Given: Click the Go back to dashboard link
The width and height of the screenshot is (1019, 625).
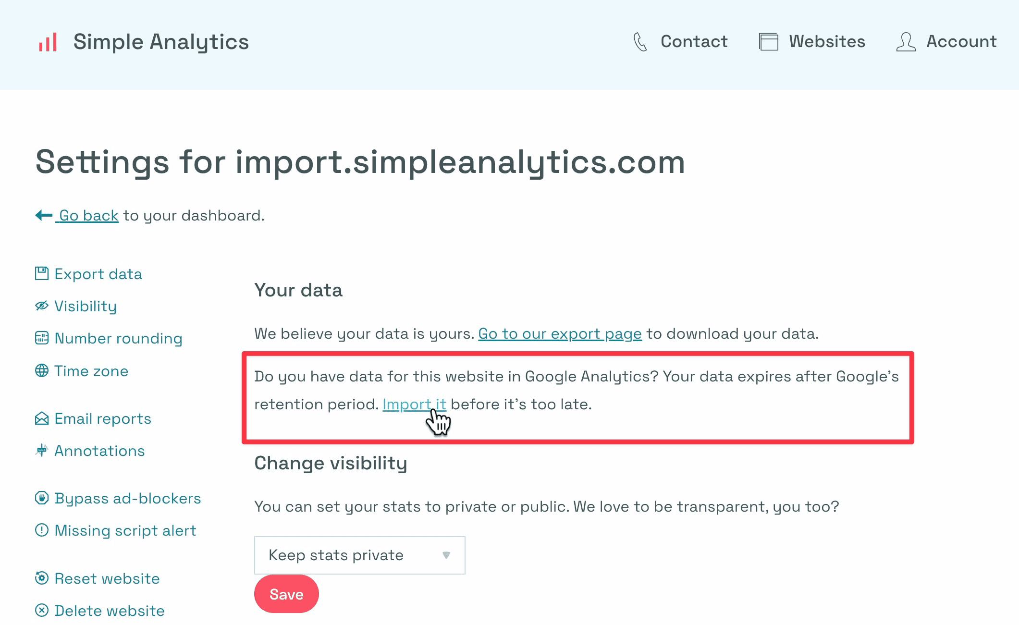Looking at the screenshot, I should click(86, 215).
